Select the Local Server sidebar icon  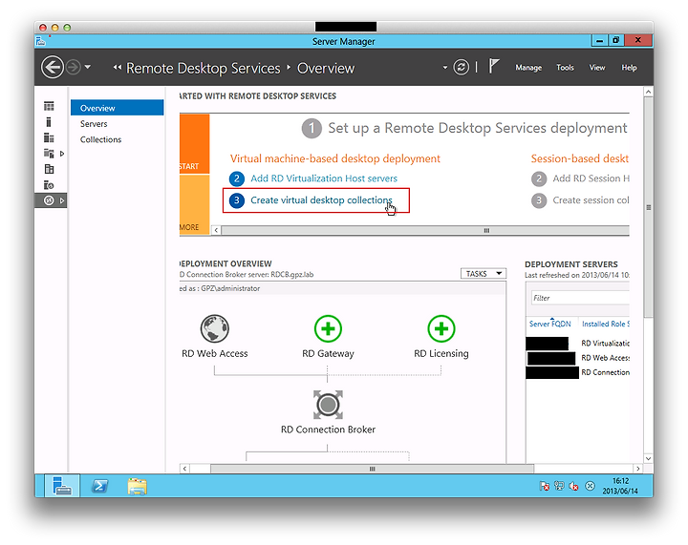click(49, 122)
